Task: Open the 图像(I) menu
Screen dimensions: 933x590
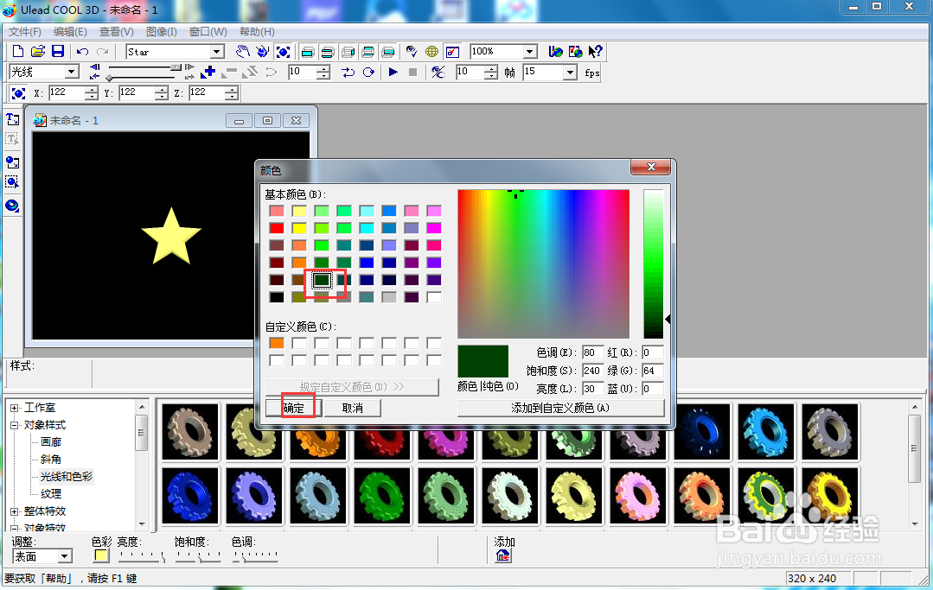Action: 161,31
